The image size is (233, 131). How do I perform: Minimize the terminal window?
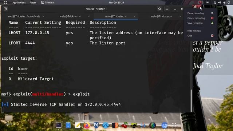[x=175, y=9]
